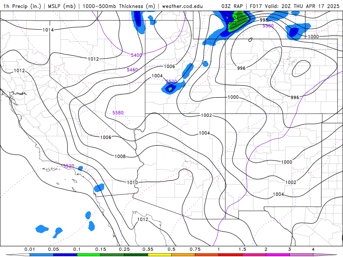Click the 'F017' forecast hour text
This screenshot has height=257, width=343.
click(256, 6)
